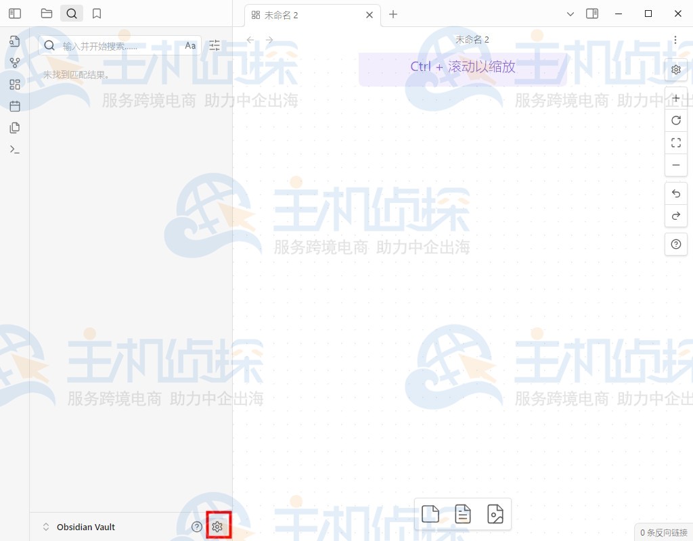Undo the last canvas action
Screen dimensions: 693x541
coord(675,193)
